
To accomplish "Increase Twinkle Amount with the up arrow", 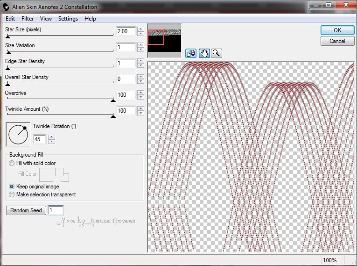I will pos(141,108).
